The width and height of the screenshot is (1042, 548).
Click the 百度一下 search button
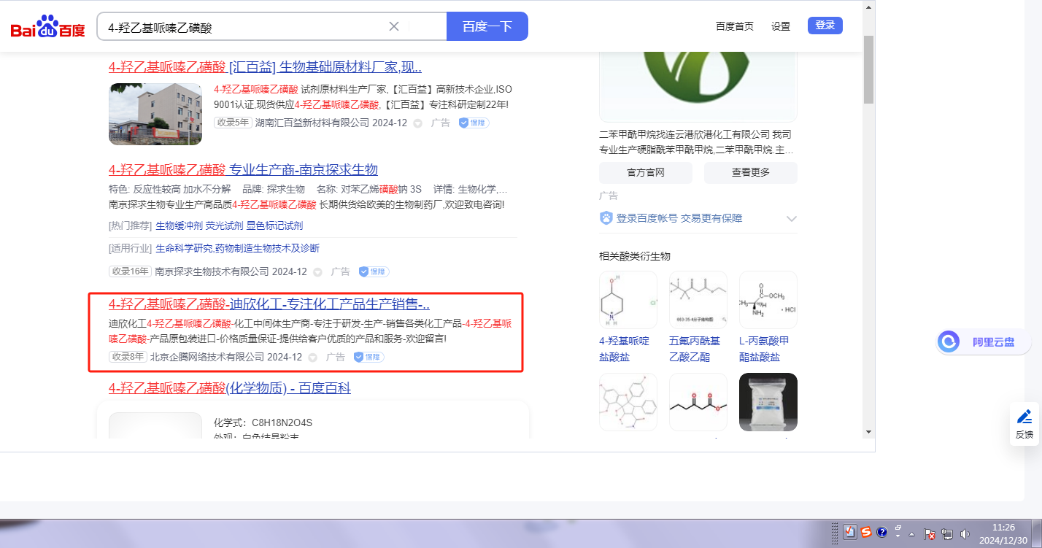click(487, 26)
